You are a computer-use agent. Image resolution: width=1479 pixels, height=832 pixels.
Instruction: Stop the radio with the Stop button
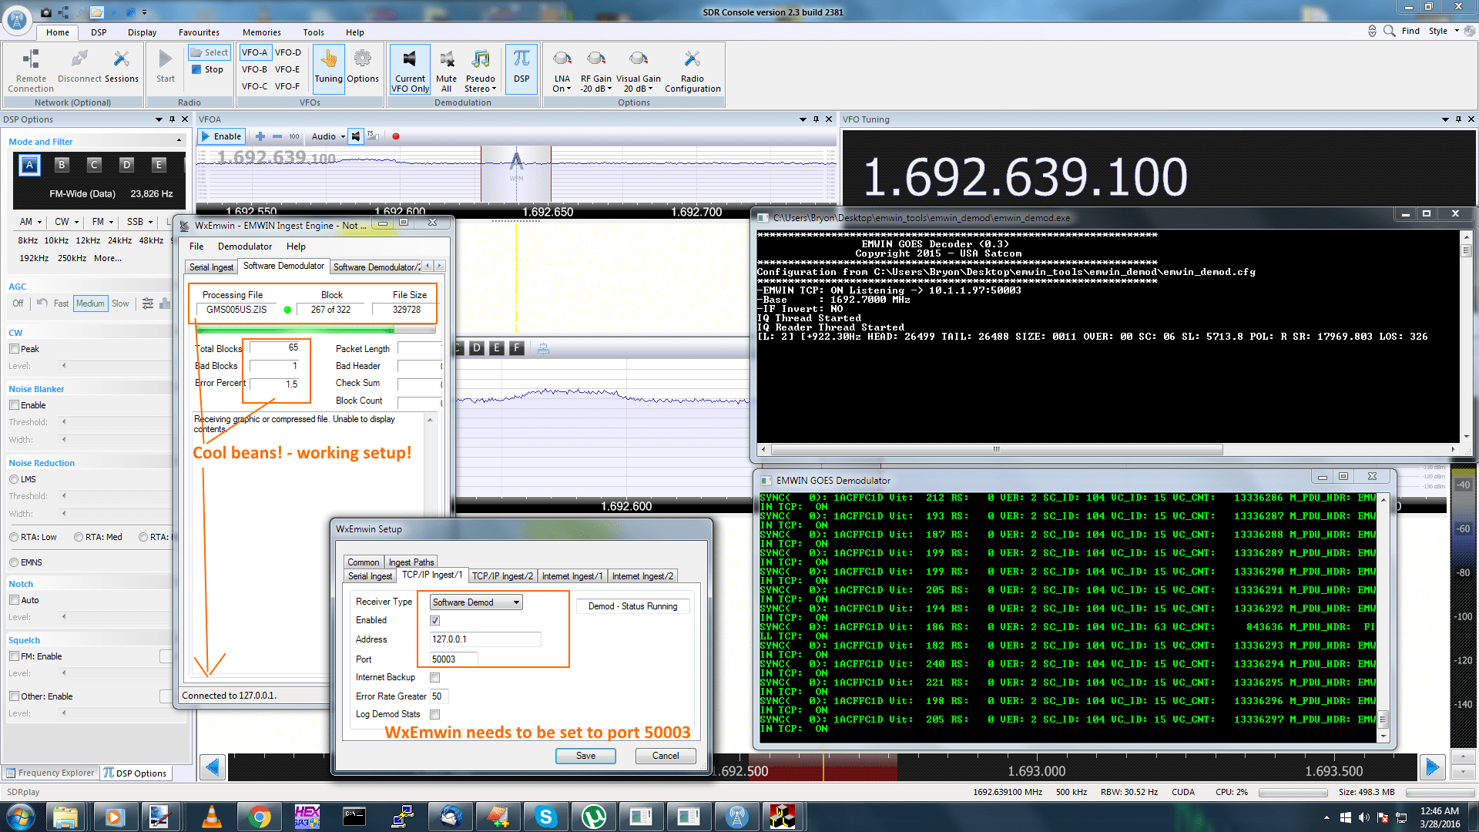tap(207, 69)
